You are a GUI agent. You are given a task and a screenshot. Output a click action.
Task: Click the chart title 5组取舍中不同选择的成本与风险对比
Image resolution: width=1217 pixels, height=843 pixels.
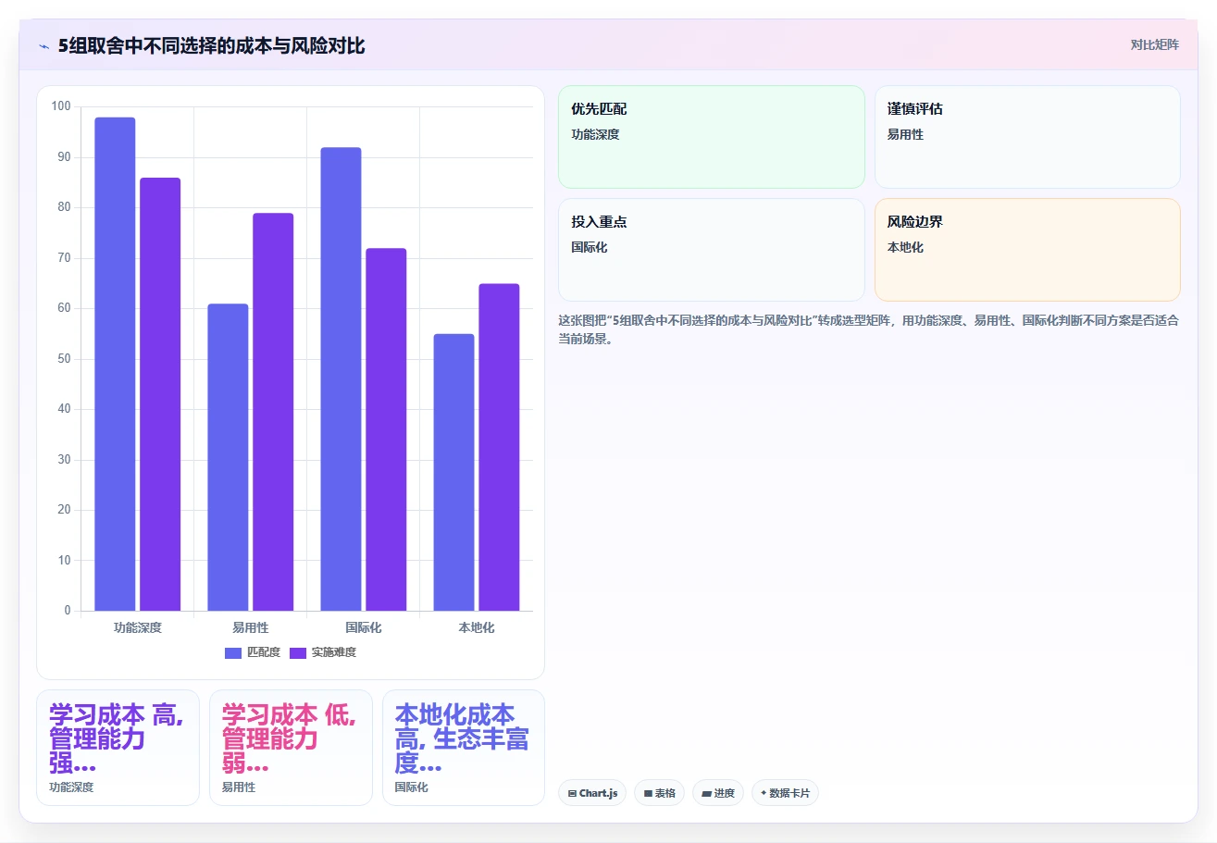tap(211, 45)
